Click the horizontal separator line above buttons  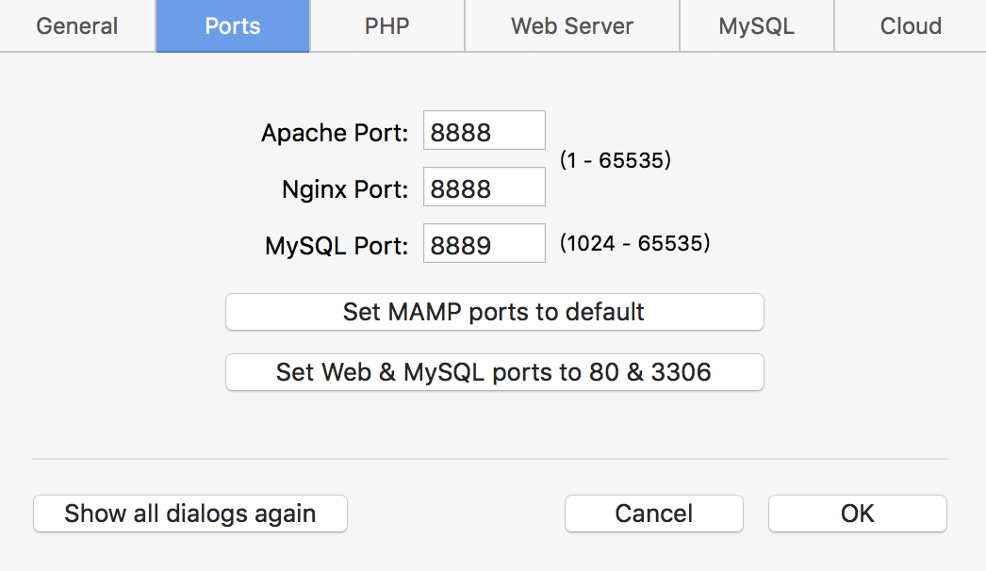pyautogui.click(x=490, y=459)
